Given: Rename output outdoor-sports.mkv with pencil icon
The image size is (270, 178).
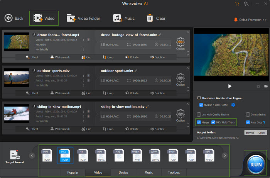Looking at the screenshot, I should pos(136,71).
